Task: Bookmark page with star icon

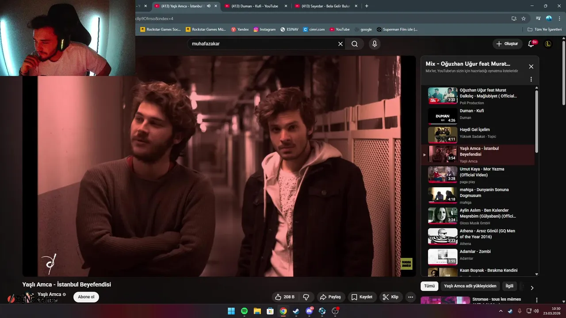Action: (524, 19)
